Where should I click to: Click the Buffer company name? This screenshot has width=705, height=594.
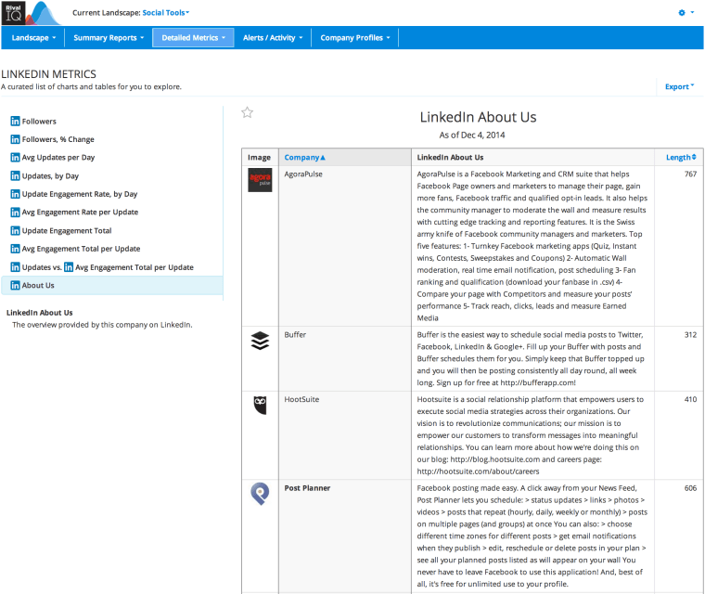[295, 335]
